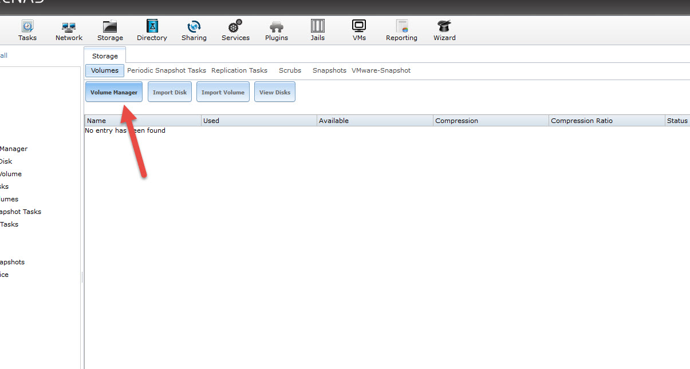Click the Services gears icon
The height and width of the screenshot is (369, 690).
pos(235,27)
